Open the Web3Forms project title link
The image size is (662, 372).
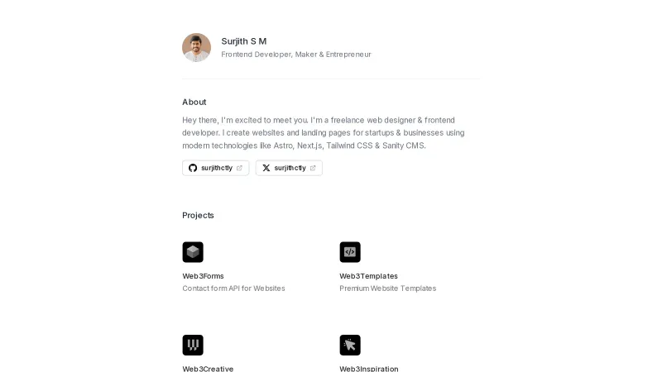coord(203,276)
